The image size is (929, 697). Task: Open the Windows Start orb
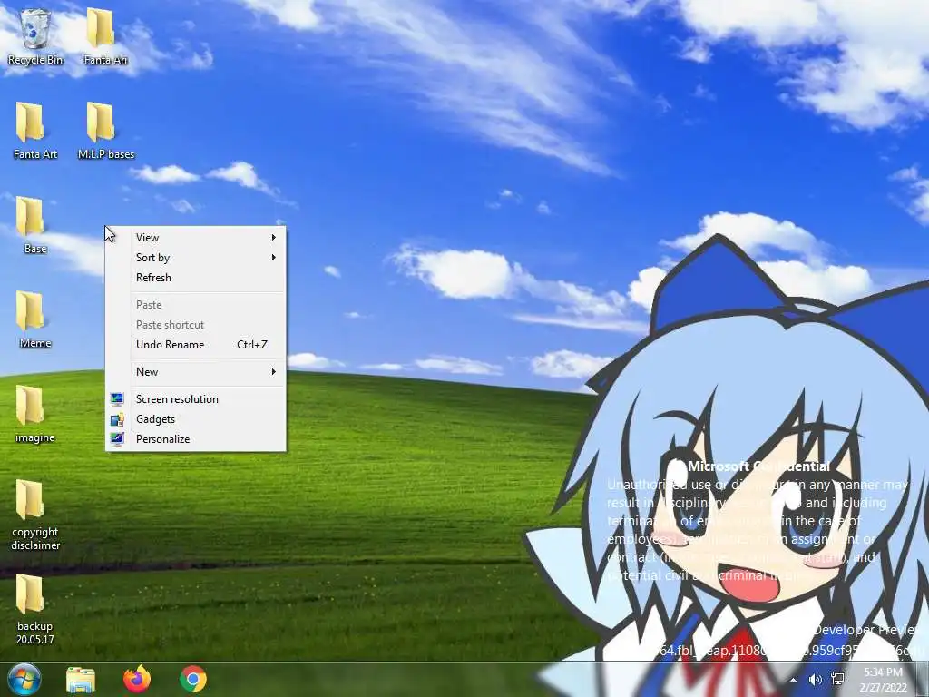[x=24, y=679]
